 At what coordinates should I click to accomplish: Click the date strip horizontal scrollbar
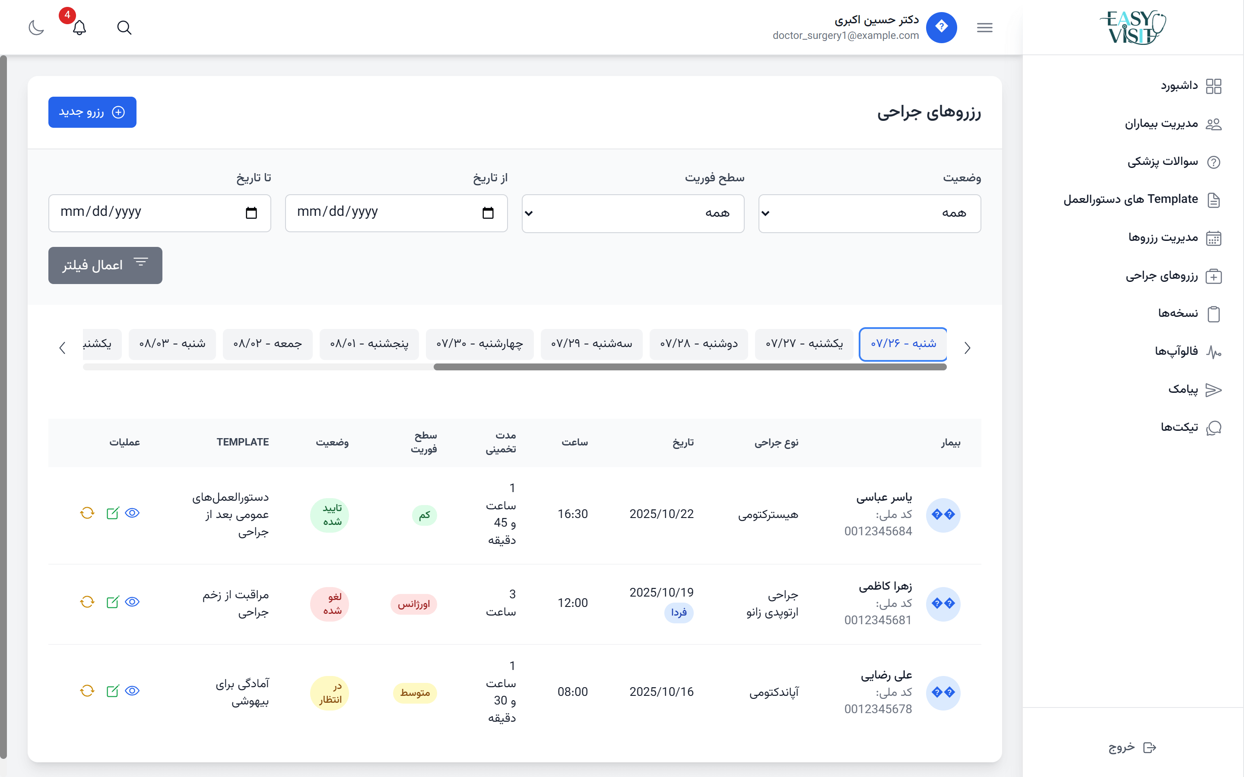coord(689,367)
